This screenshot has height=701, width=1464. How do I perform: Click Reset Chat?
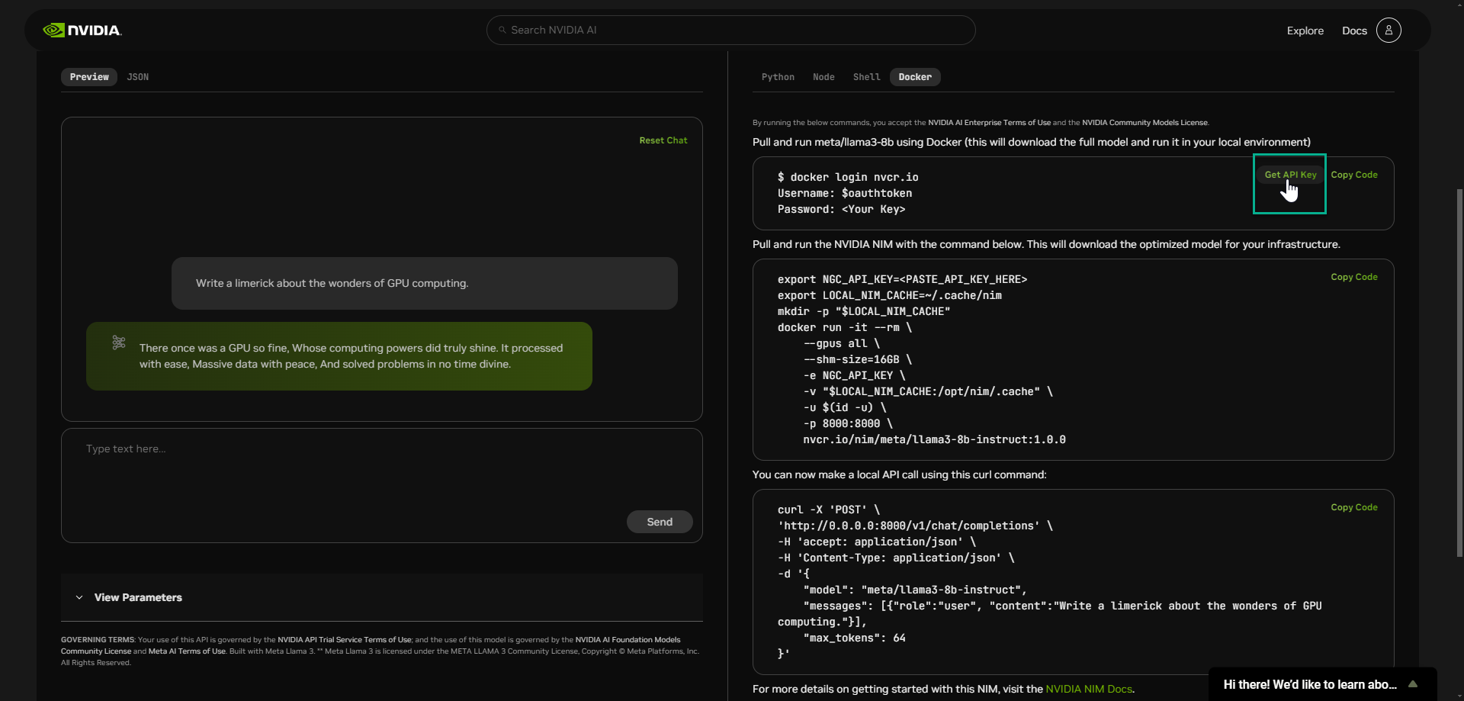coord(663,140)
